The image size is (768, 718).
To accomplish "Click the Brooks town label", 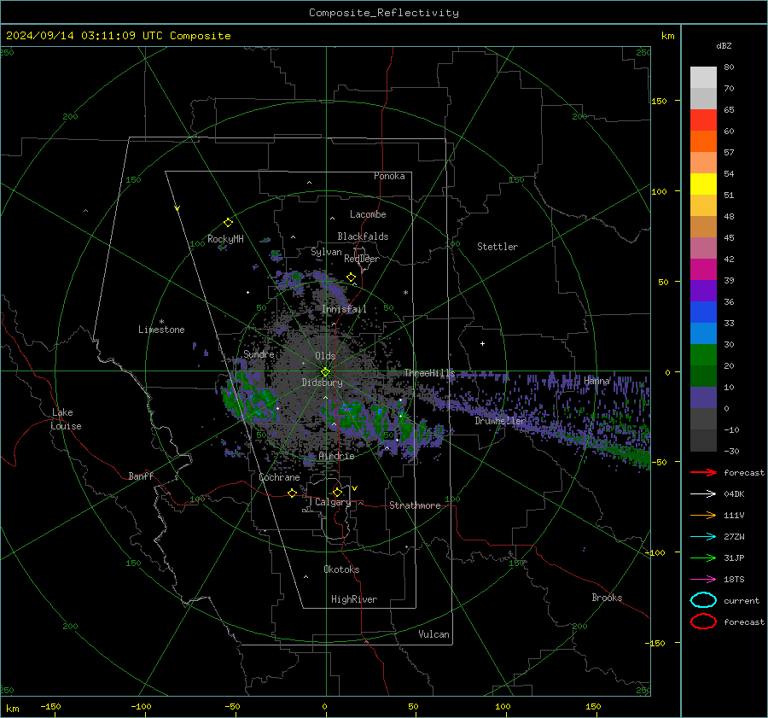I will (x=607, y=598).
